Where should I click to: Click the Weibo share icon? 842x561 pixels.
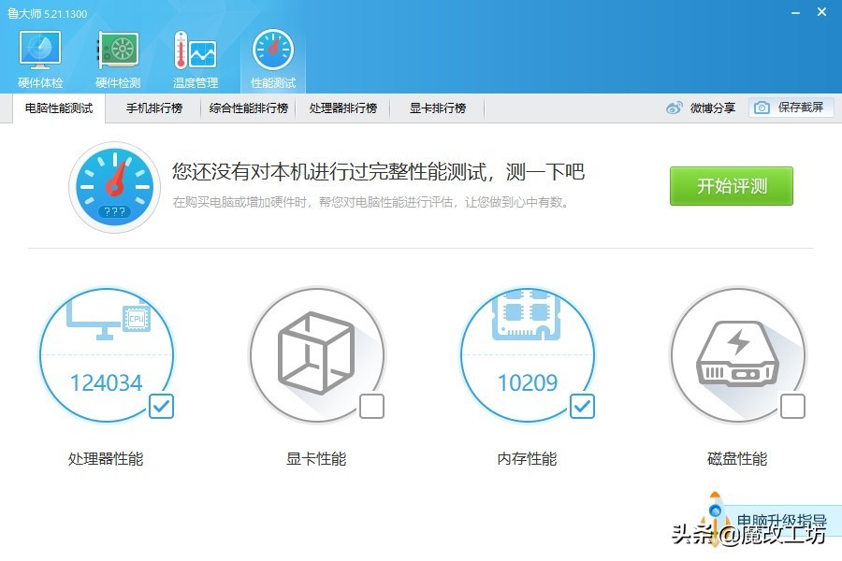pyautogui.click(x=675, y=108)
